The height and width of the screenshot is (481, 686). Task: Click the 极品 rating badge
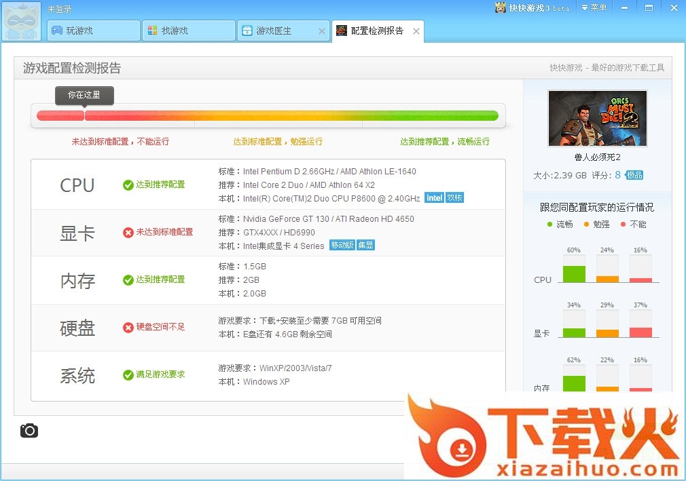tap(634, 175)
